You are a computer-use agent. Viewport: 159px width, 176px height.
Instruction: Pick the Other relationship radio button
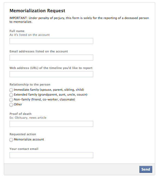point(11,105)
